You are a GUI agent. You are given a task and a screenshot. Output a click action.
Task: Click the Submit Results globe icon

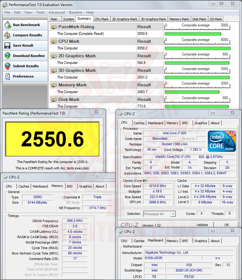[7, 66]
